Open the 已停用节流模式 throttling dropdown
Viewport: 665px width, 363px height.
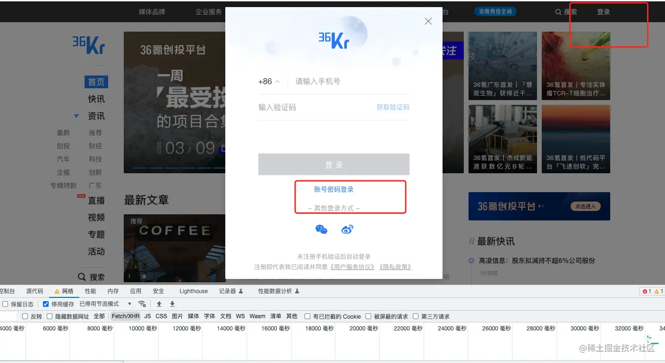[x=106, y=304]
